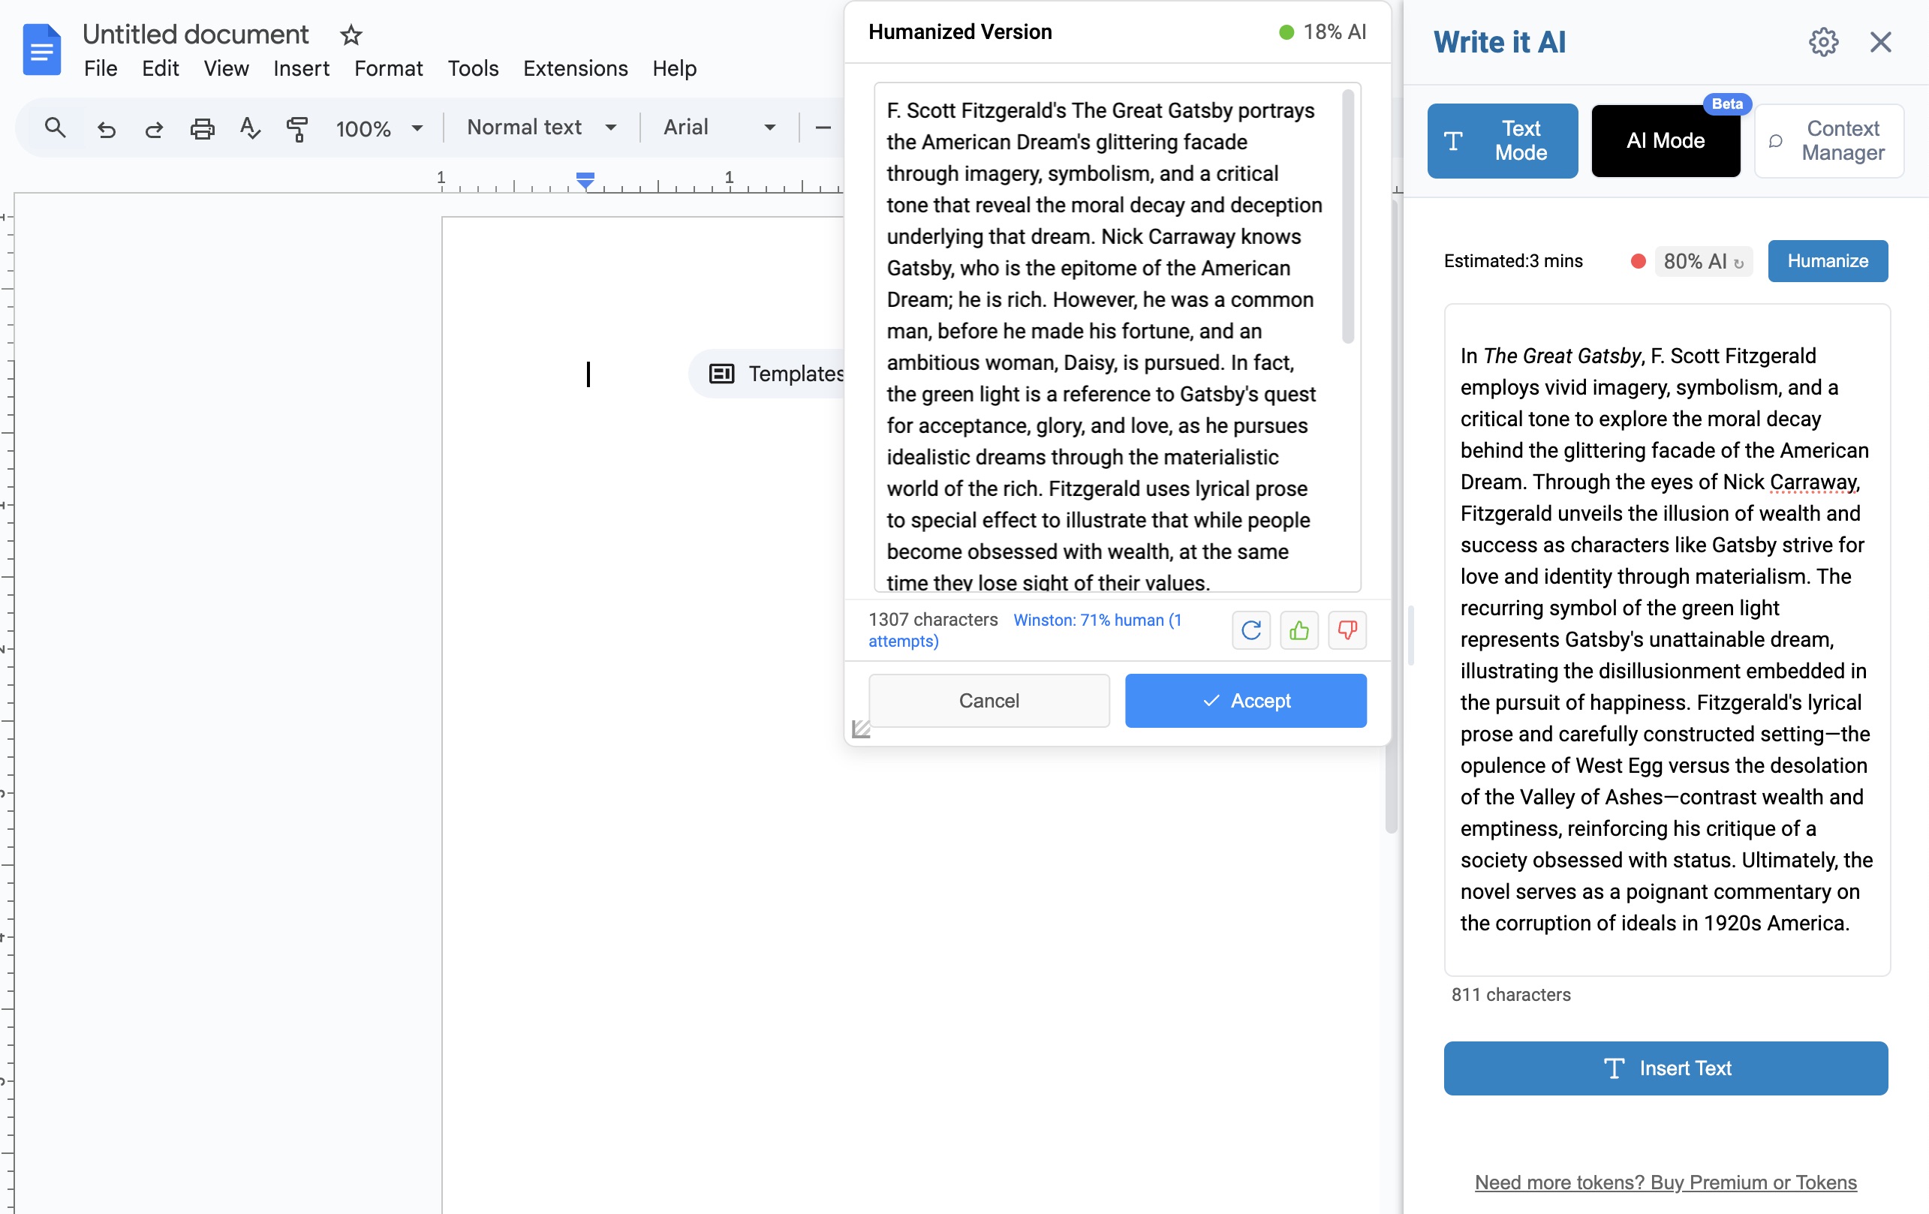Open the Format menu
This screenshot has height=1214, width=1929.
pos(389,68)
